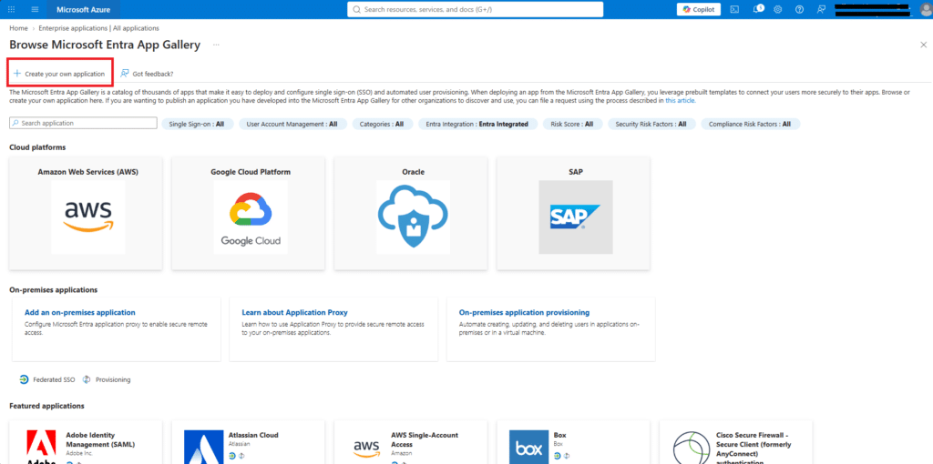This screenshot has width=933, height=464.
Task: Launch Cloud Shell from the top bar
Action: pyautogui.click(x=735, y=9)
